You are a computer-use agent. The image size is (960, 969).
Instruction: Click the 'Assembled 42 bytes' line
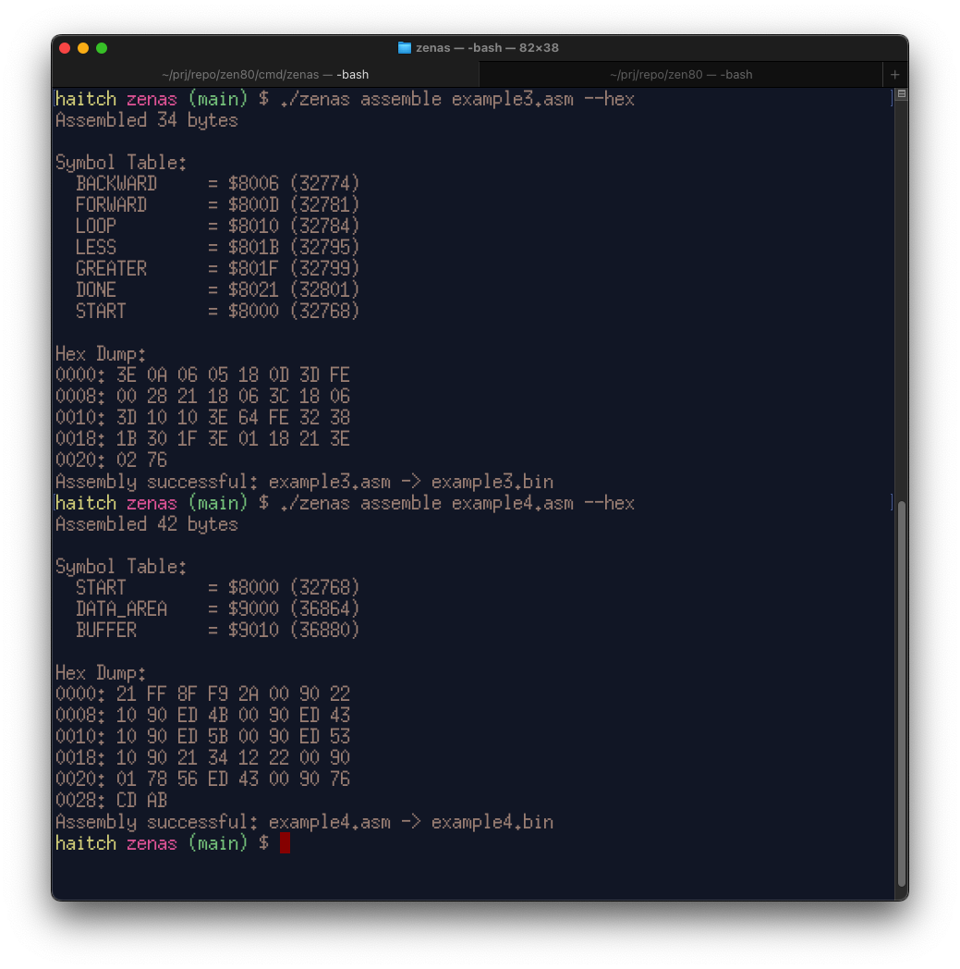pyautogui.click(x=147, y=524)
